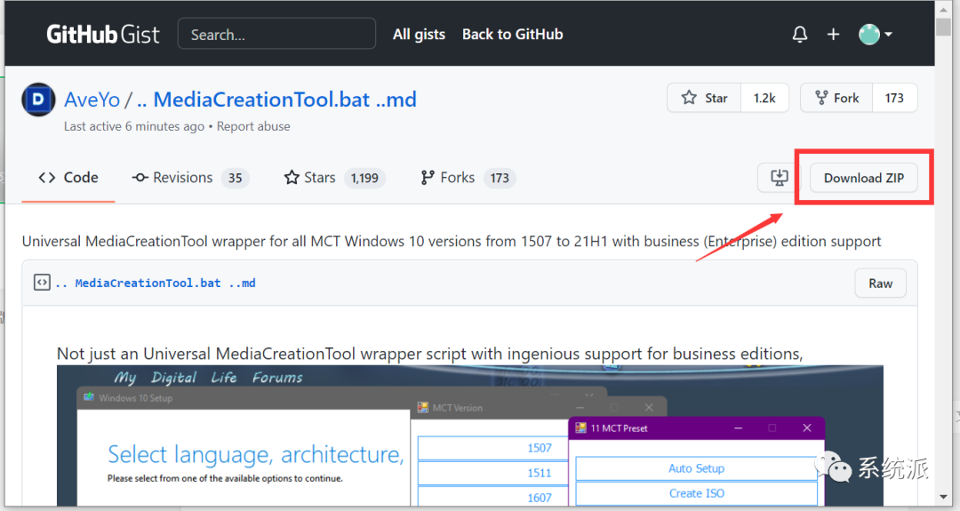
Task: Switch to the Code tab
Action: click(x=68, y=178)
